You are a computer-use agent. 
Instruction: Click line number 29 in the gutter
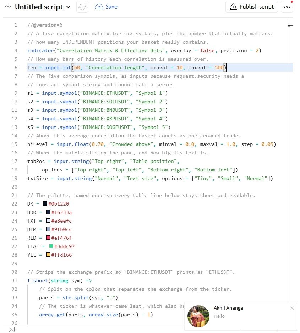tap(15, 263)
